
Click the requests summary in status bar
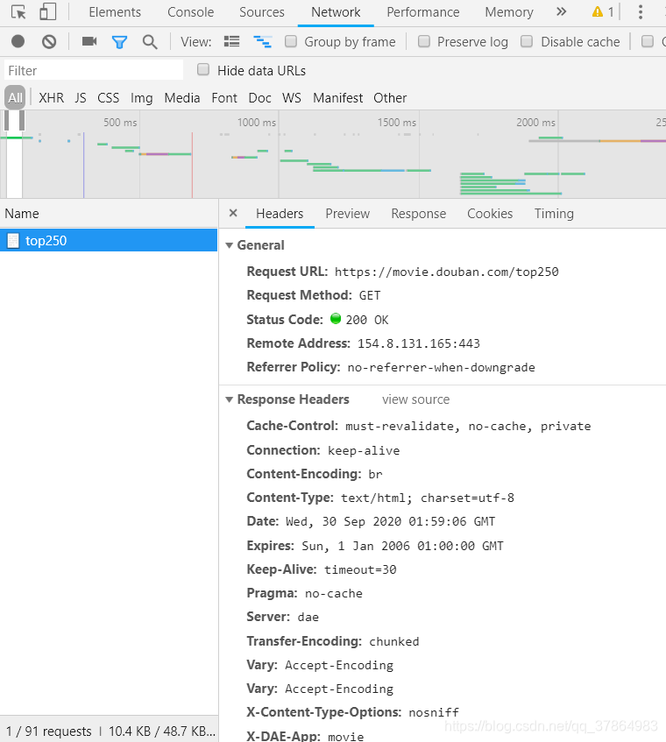tap(49, 731)
